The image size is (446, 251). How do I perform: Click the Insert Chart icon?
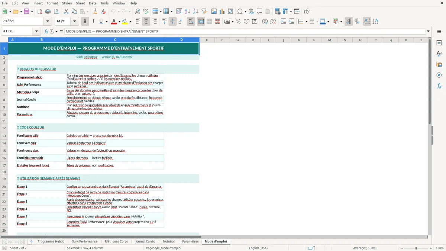(222, 12)
